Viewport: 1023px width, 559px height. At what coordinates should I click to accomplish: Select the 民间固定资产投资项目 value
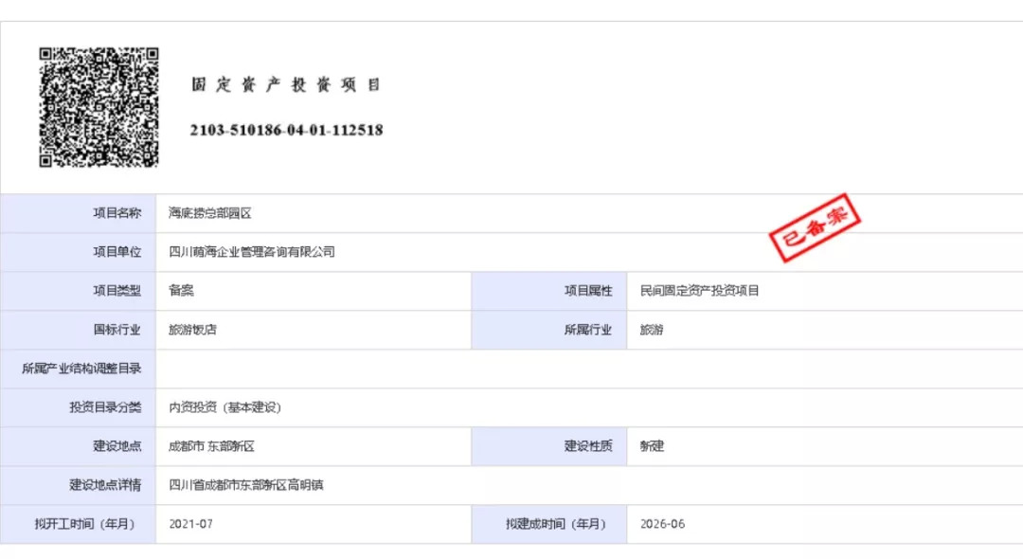coord(700,291)
